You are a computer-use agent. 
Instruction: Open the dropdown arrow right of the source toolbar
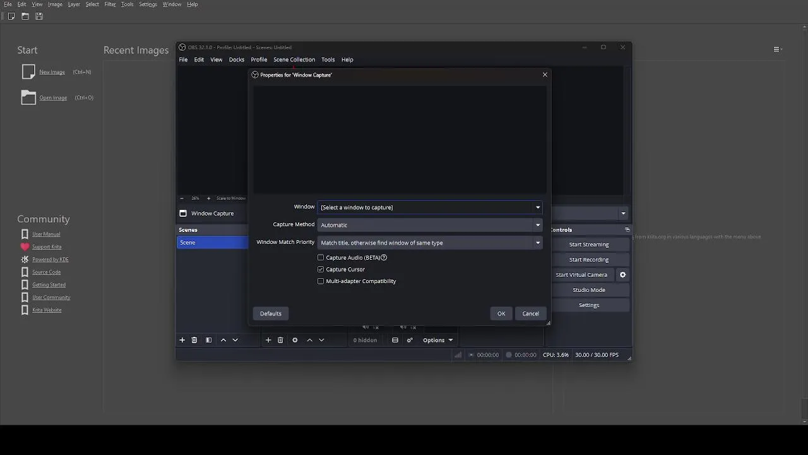click(x=623, y=214)
